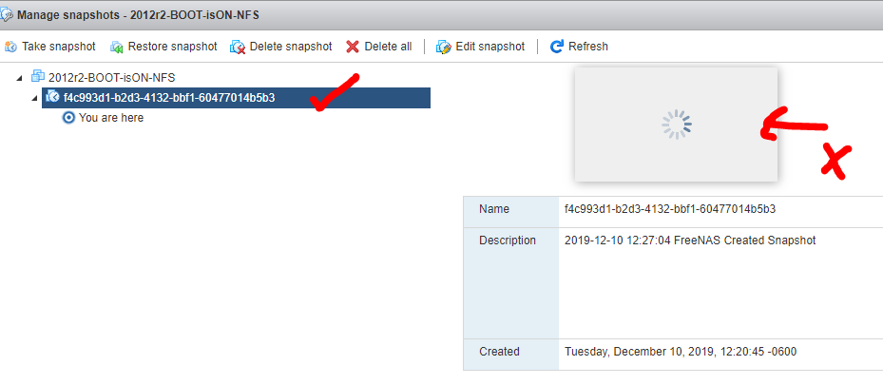Click the Restore snapshot icon
Screen dimensions: 883x385
coord(117,47)
